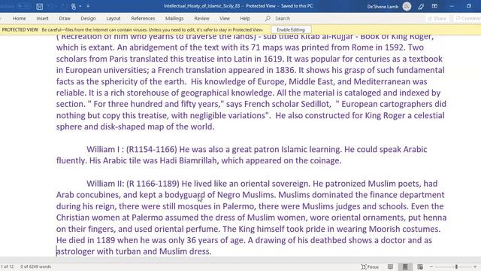
Task: Click the pen icon in title bar
Action: tap(421, 6)
